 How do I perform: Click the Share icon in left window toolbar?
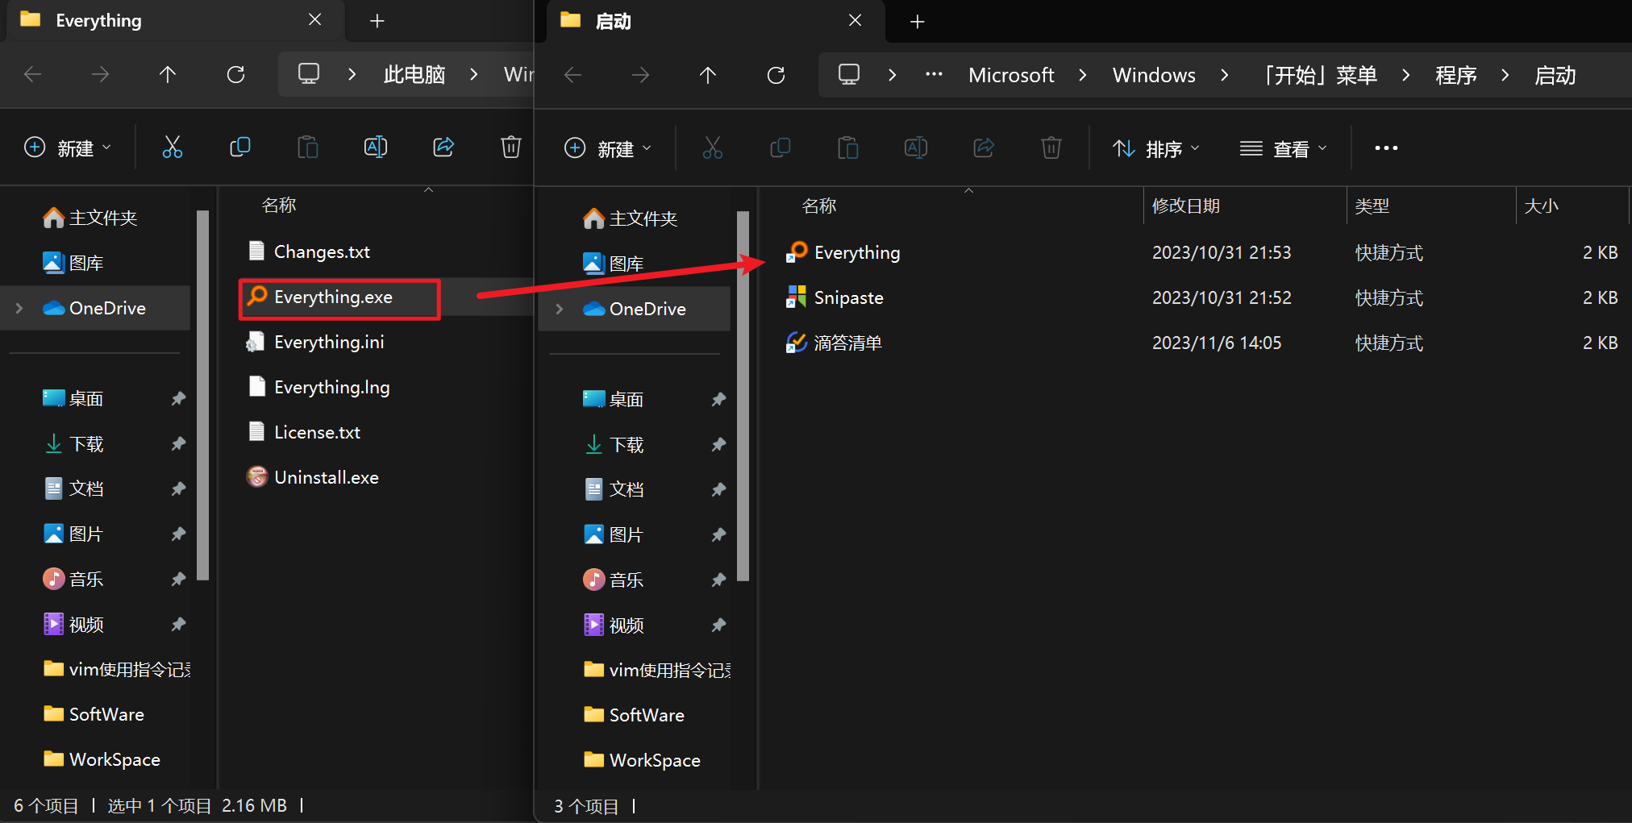[x=443, y=147]
